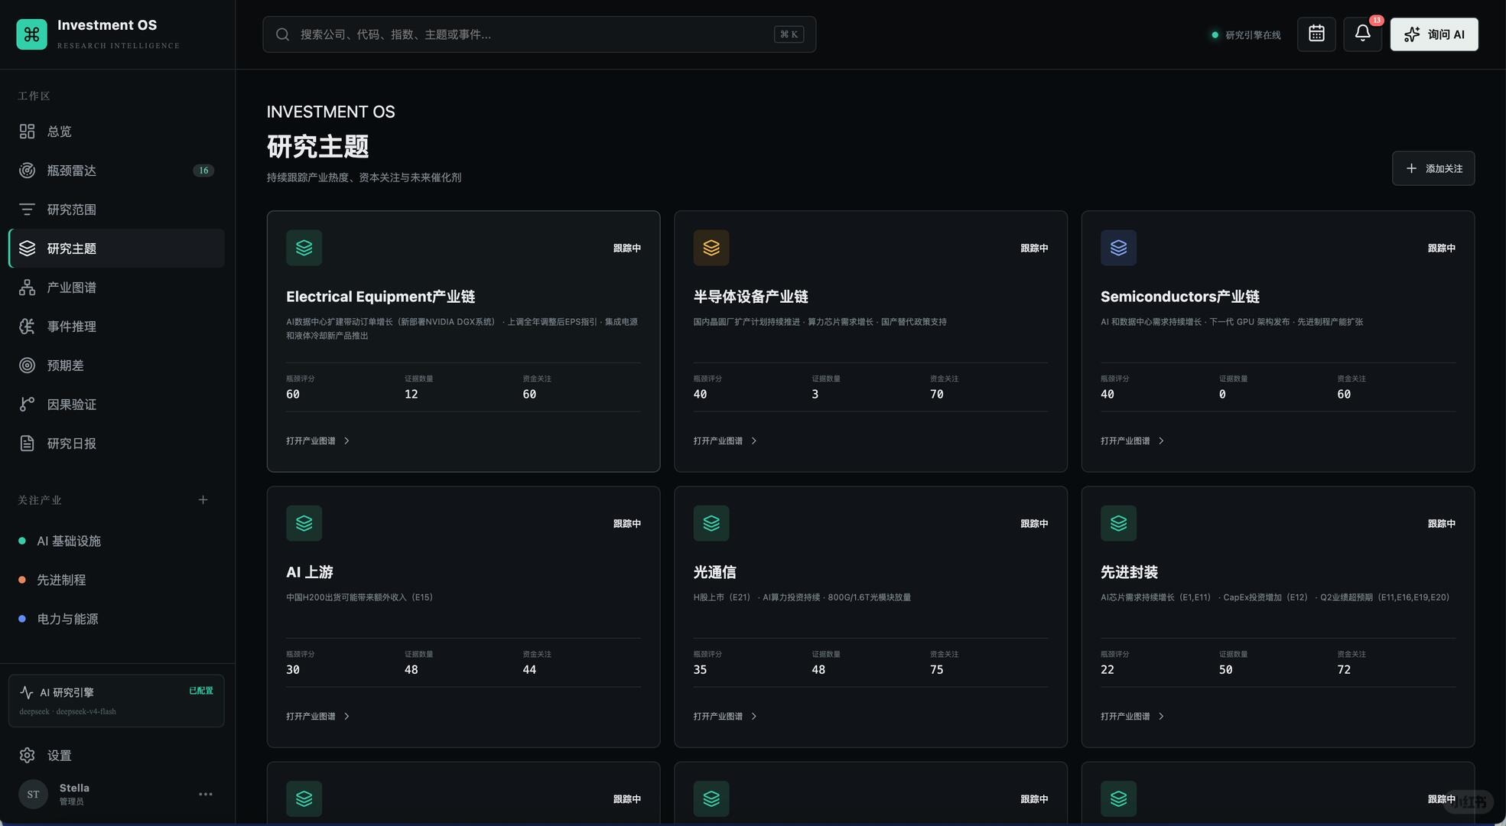Go to the 总览 page
Image resolution: width=1506 pixels, height=826 pixels.
pyautogui.click(x=116, y=132)
